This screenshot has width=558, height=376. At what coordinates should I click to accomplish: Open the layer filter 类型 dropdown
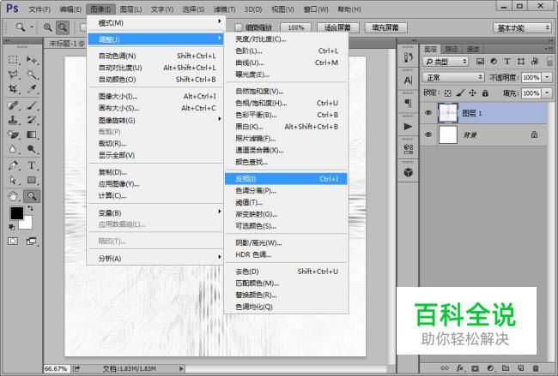pyautogui.click(x=446, y=62)
